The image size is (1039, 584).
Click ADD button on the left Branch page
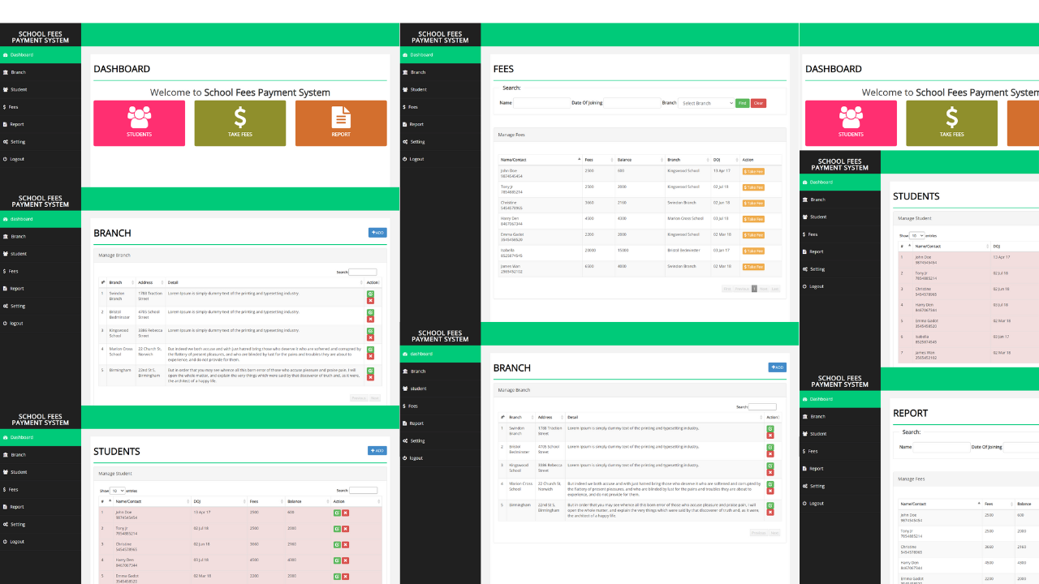tap(377, 233)
